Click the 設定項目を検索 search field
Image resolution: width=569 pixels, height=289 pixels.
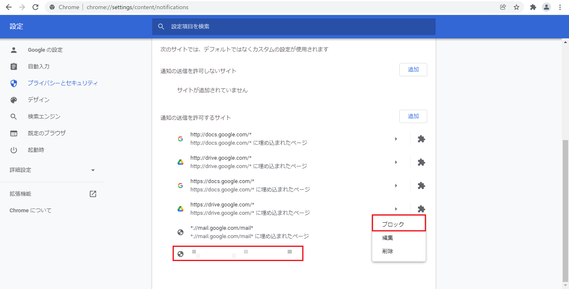(293, 26)
